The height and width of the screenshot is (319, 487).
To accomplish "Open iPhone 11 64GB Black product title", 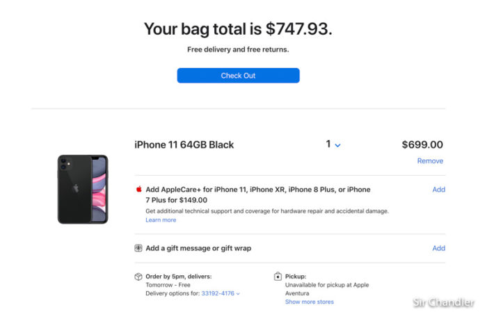I will pos(184,145).
